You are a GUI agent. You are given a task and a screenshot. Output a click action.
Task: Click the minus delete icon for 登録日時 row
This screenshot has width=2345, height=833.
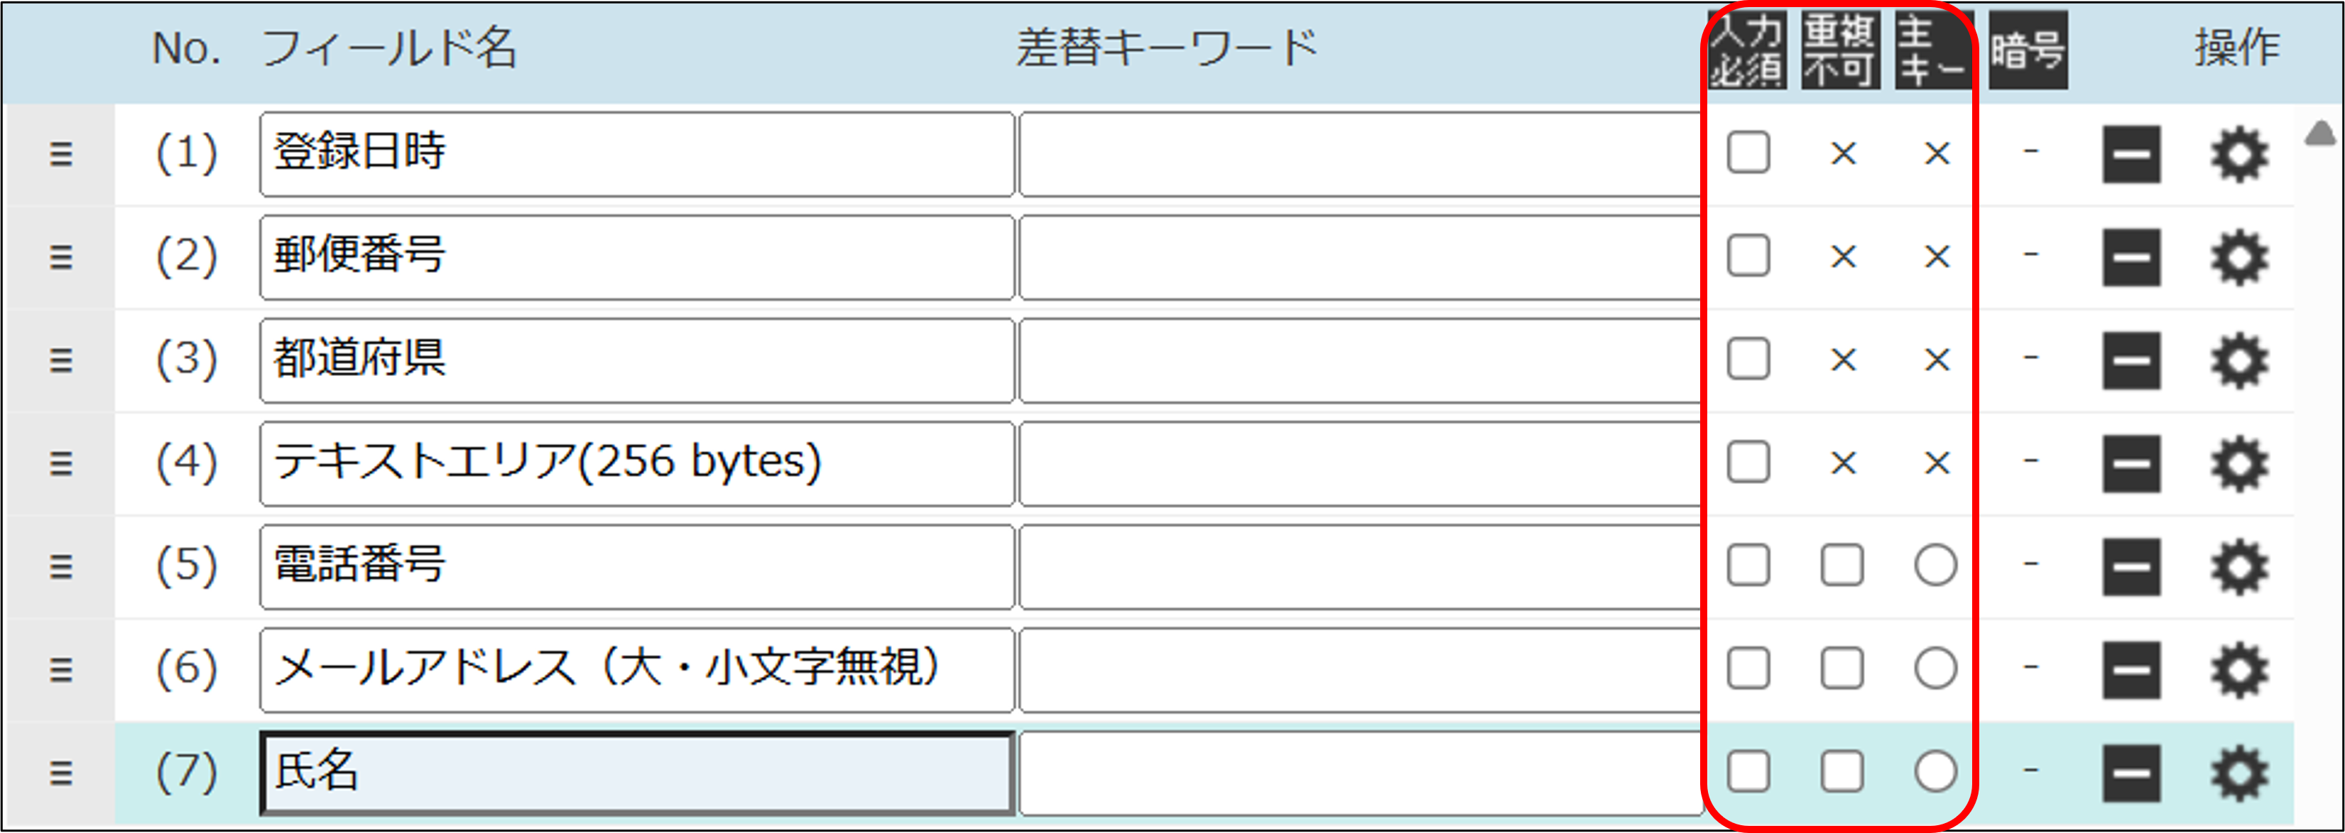point(2130,154)
